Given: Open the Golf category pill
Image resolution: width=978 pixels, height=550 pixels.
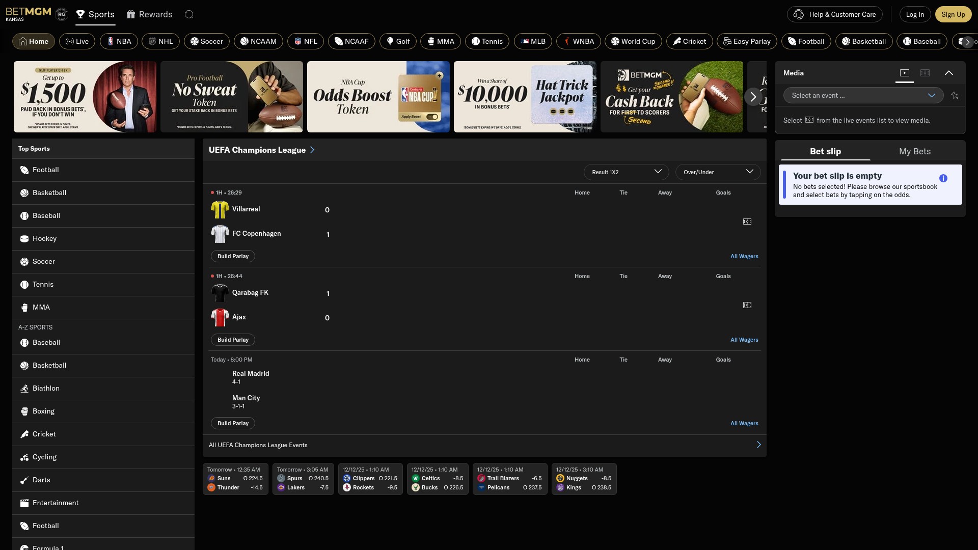Looking at the screenshot, I should pyautogui.click(x=398, y=41).
